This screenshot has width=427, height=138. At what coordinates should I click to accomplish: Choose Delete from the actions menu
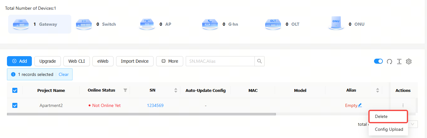pos(388,116)
